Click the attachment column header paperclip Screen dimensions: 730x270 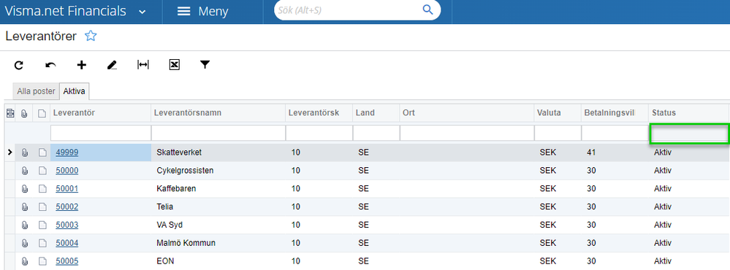point(24,112)
